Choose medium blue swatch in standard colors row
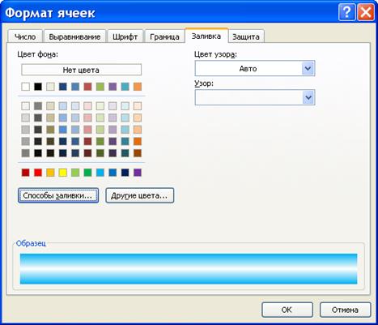The image size is (378, 325). (x=113, y=173)
